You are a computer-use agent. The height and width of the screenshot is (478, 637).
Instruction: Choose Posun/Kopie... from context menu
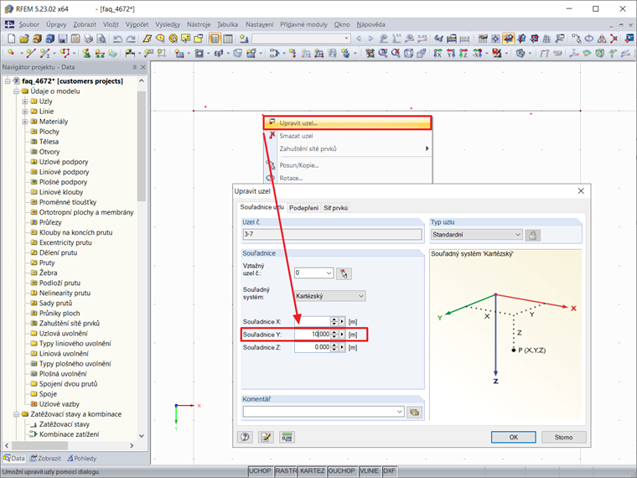[x=348, y=165]
